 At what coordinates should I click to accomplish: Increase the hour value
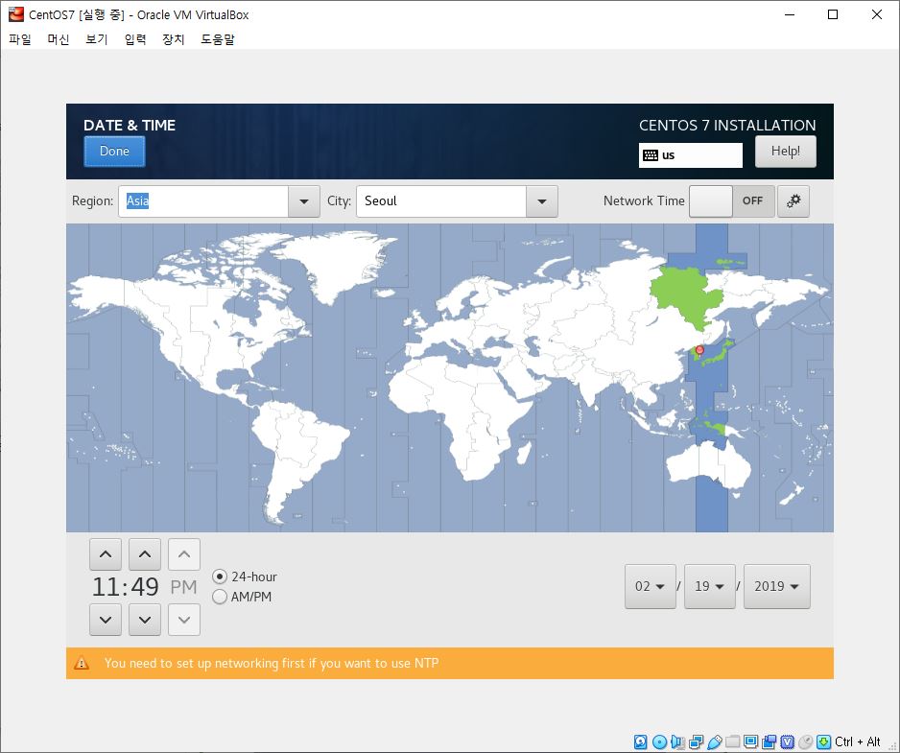click(106, 554)
